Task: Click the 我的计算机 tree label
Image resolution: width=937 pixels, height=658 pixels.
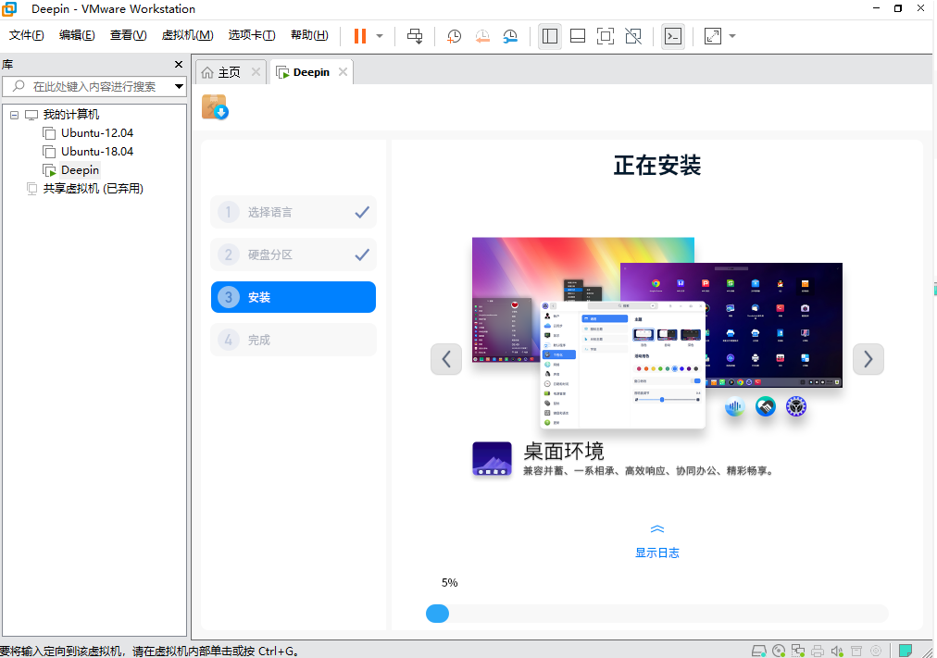Action: [71, 115]
